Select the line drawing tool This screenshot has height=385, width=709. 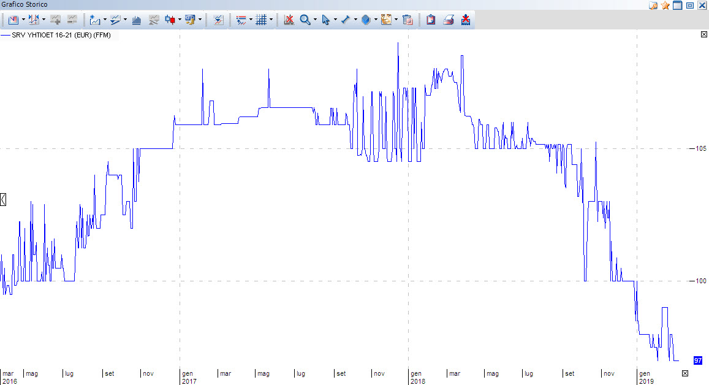click(x=346, y=20)
